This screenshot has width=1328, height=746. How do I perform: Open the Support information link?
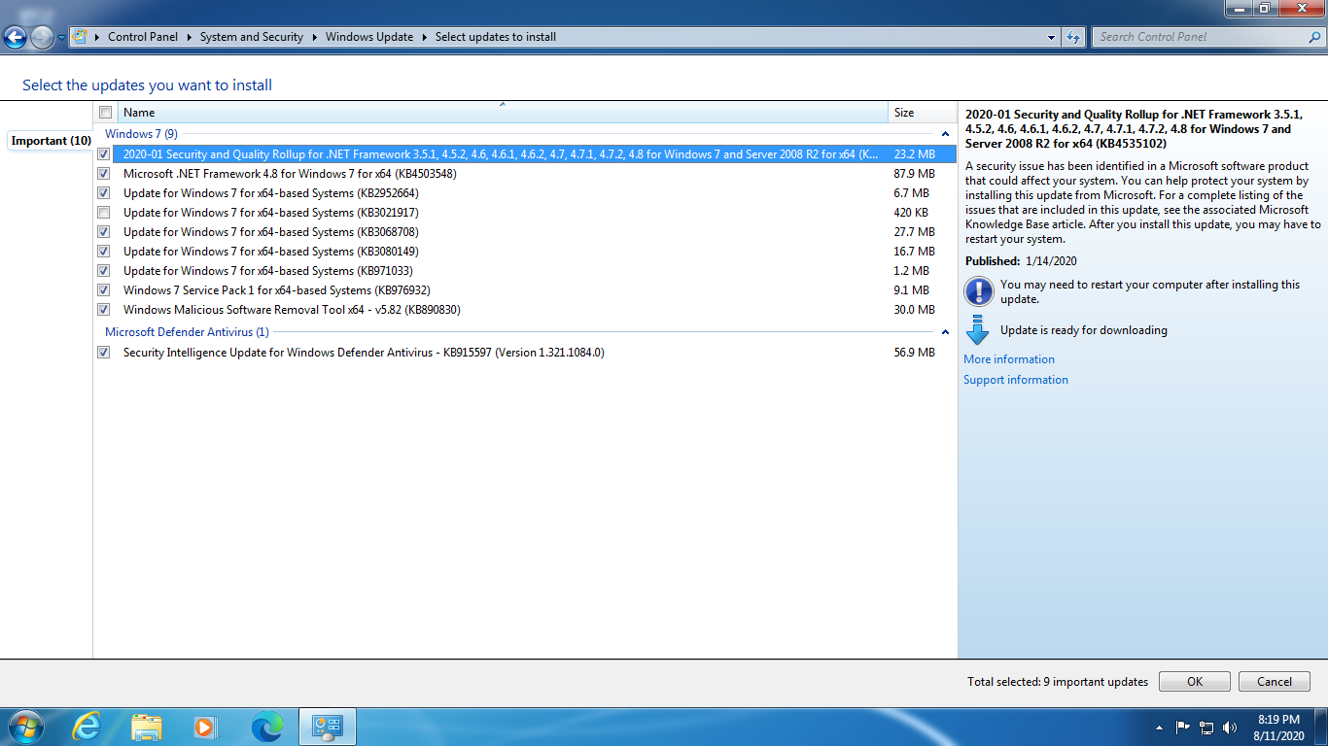(1016, 380)
